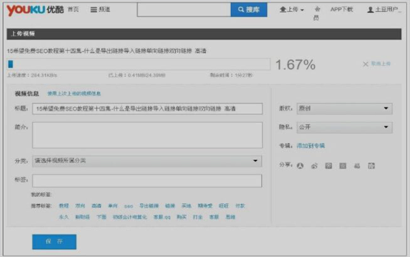The height and width of the screenshot is (257, 410).
Task: Open the 隐私 privacy dropdown showing 公开
Action: pos(344,127)
